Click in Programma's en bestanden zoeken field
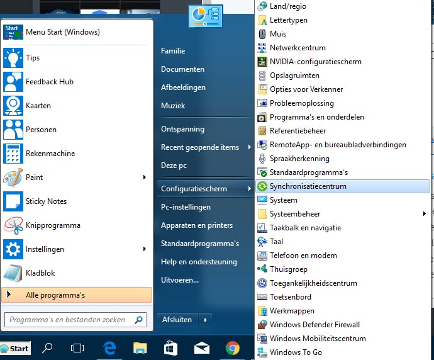 75,320
